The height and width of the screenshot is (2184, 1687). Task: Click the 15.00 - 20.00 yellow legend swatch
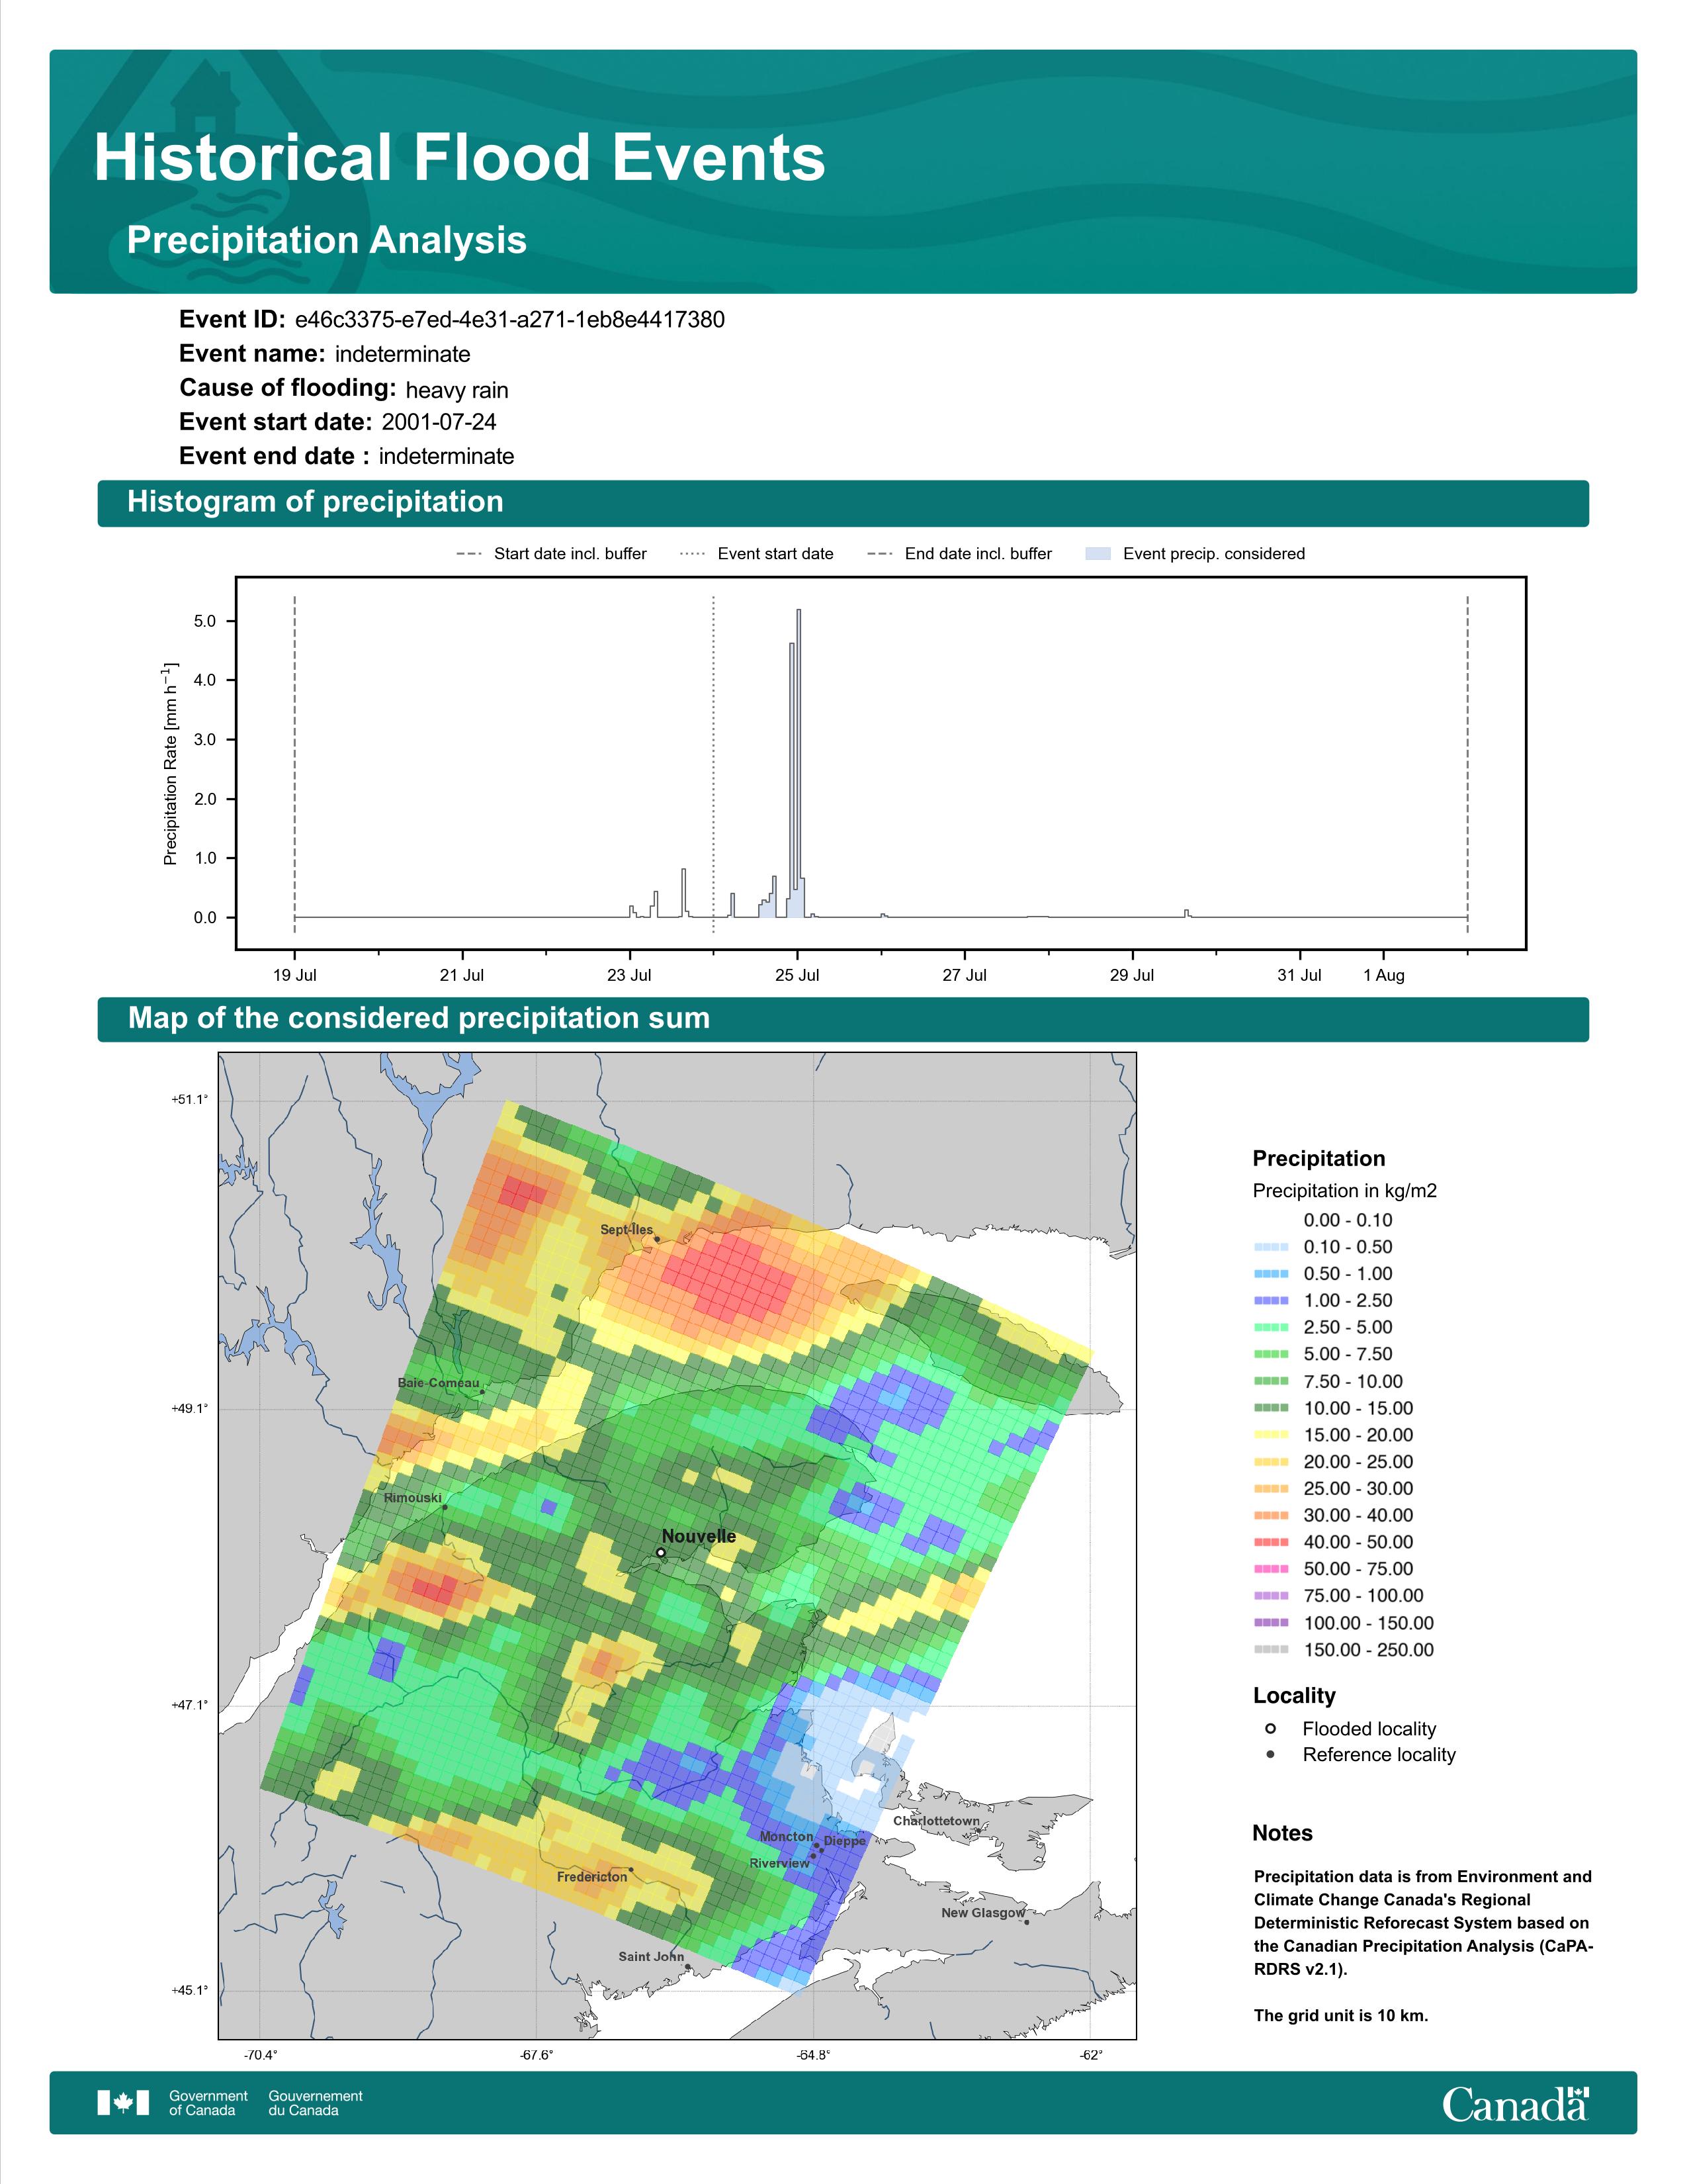click(1272, 1435)
